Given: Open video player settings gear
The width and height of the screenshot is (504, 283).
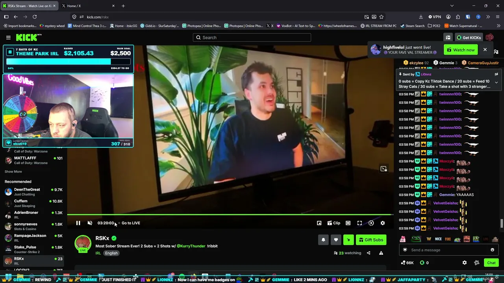Looking at the screenshot, I should (383, 223).
